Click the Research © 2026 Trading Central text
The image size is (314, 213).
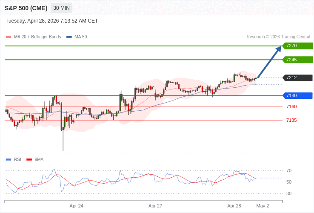[x=278, y=37]
